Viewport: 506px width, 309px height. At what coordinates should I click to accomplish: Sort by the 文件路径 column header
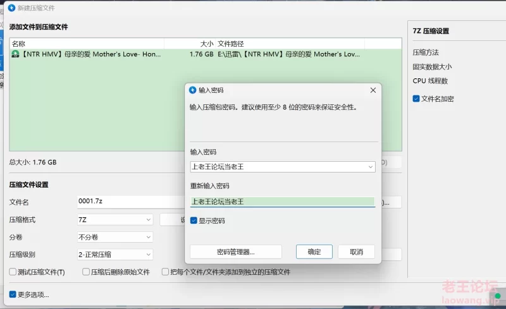coord(290,44)
